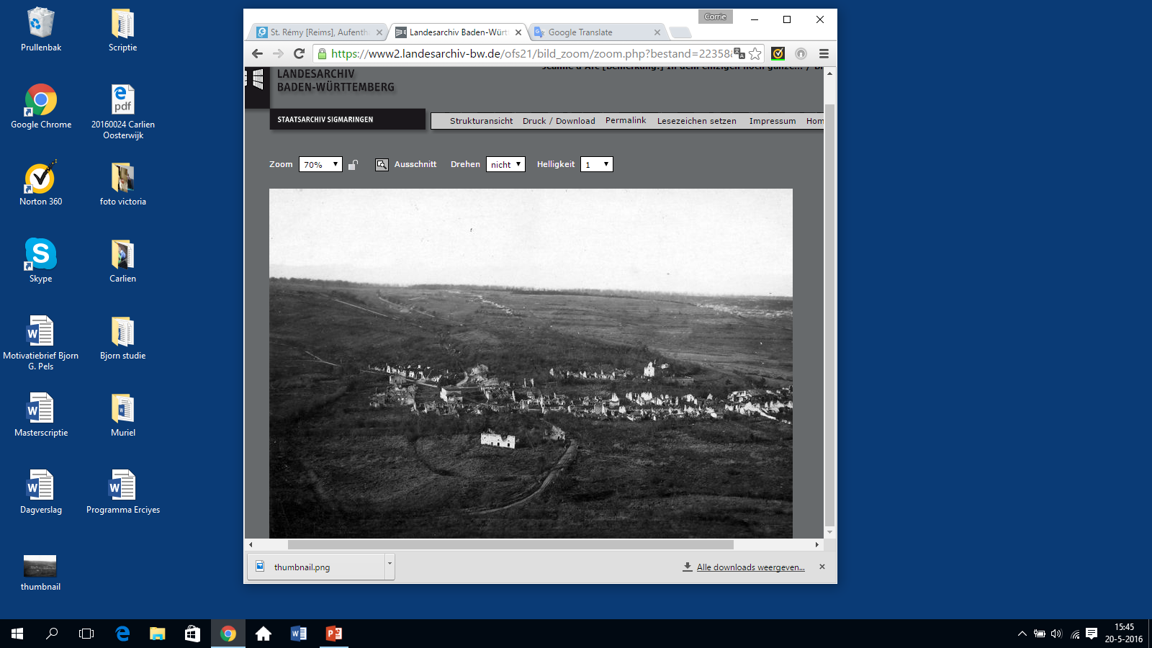Open Programma Erciyes Word document
Screen dimensions: 1152x648
click(x=122, y=492)
